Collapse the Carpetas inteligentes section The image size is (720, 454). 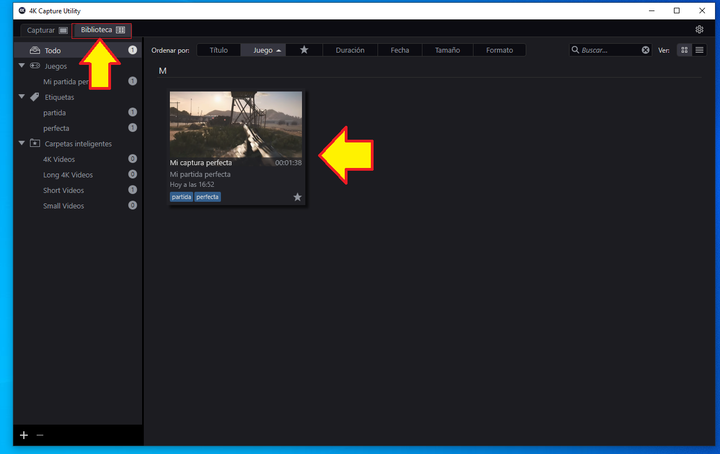(22, 143)
